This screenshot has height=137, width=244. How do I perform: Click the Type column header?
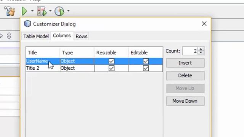(x=77, y=53)
